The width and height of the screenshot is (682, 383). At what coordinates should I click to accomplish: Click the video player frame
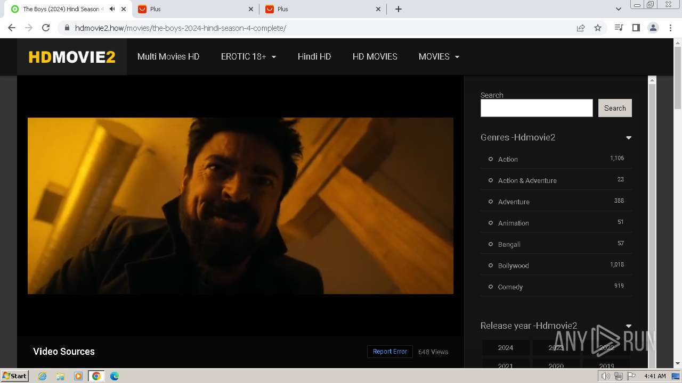click(x=240, y=206)
